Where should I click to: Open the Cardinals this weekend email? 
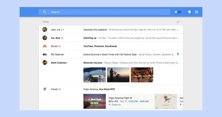111,30
